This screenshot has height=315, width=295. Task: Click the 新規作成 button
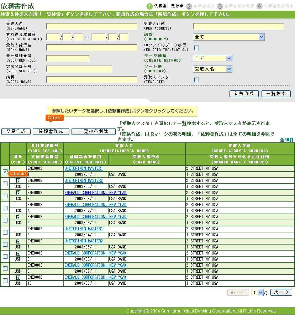click(x=244, y=94)
